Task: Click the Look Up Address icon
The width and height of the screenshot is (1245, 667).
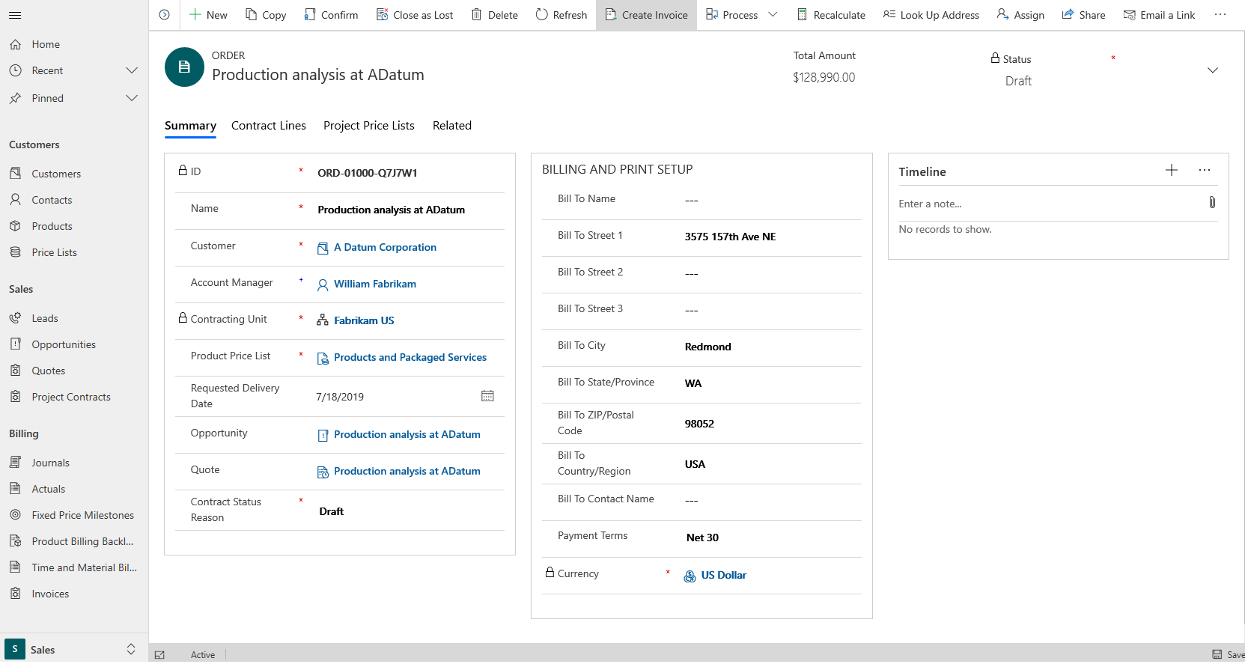Action: (x=889, y=15)
